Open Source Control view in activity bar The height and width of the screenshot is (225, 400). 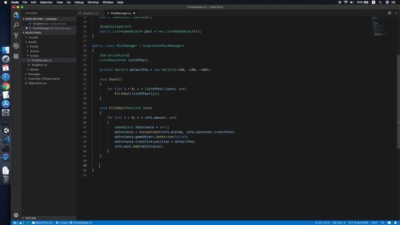click(x=16, y=35)
